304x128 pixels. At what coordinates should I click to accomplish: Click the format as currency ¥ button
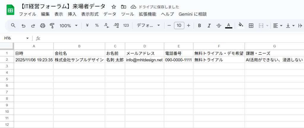tap(87, 26)
